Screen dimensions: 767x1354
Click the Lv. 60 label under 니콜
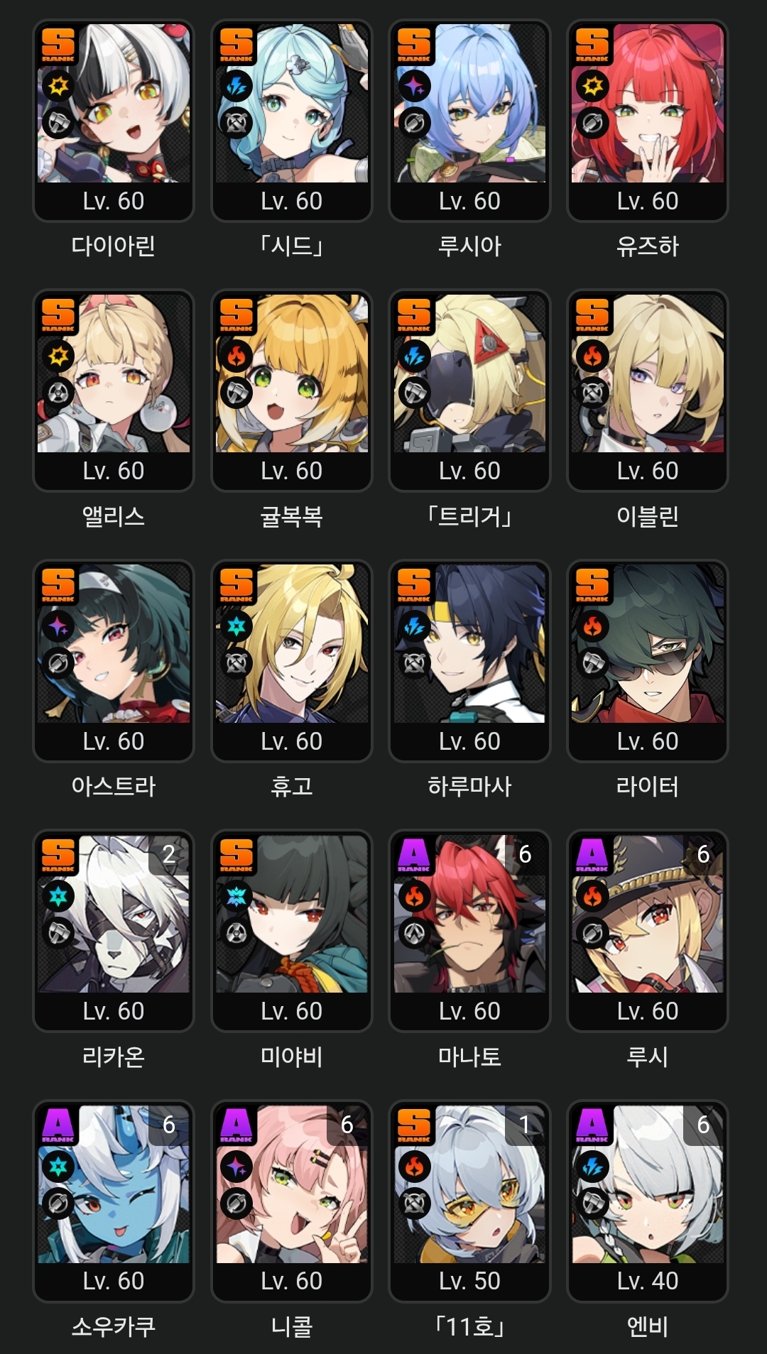(292, 1281)
